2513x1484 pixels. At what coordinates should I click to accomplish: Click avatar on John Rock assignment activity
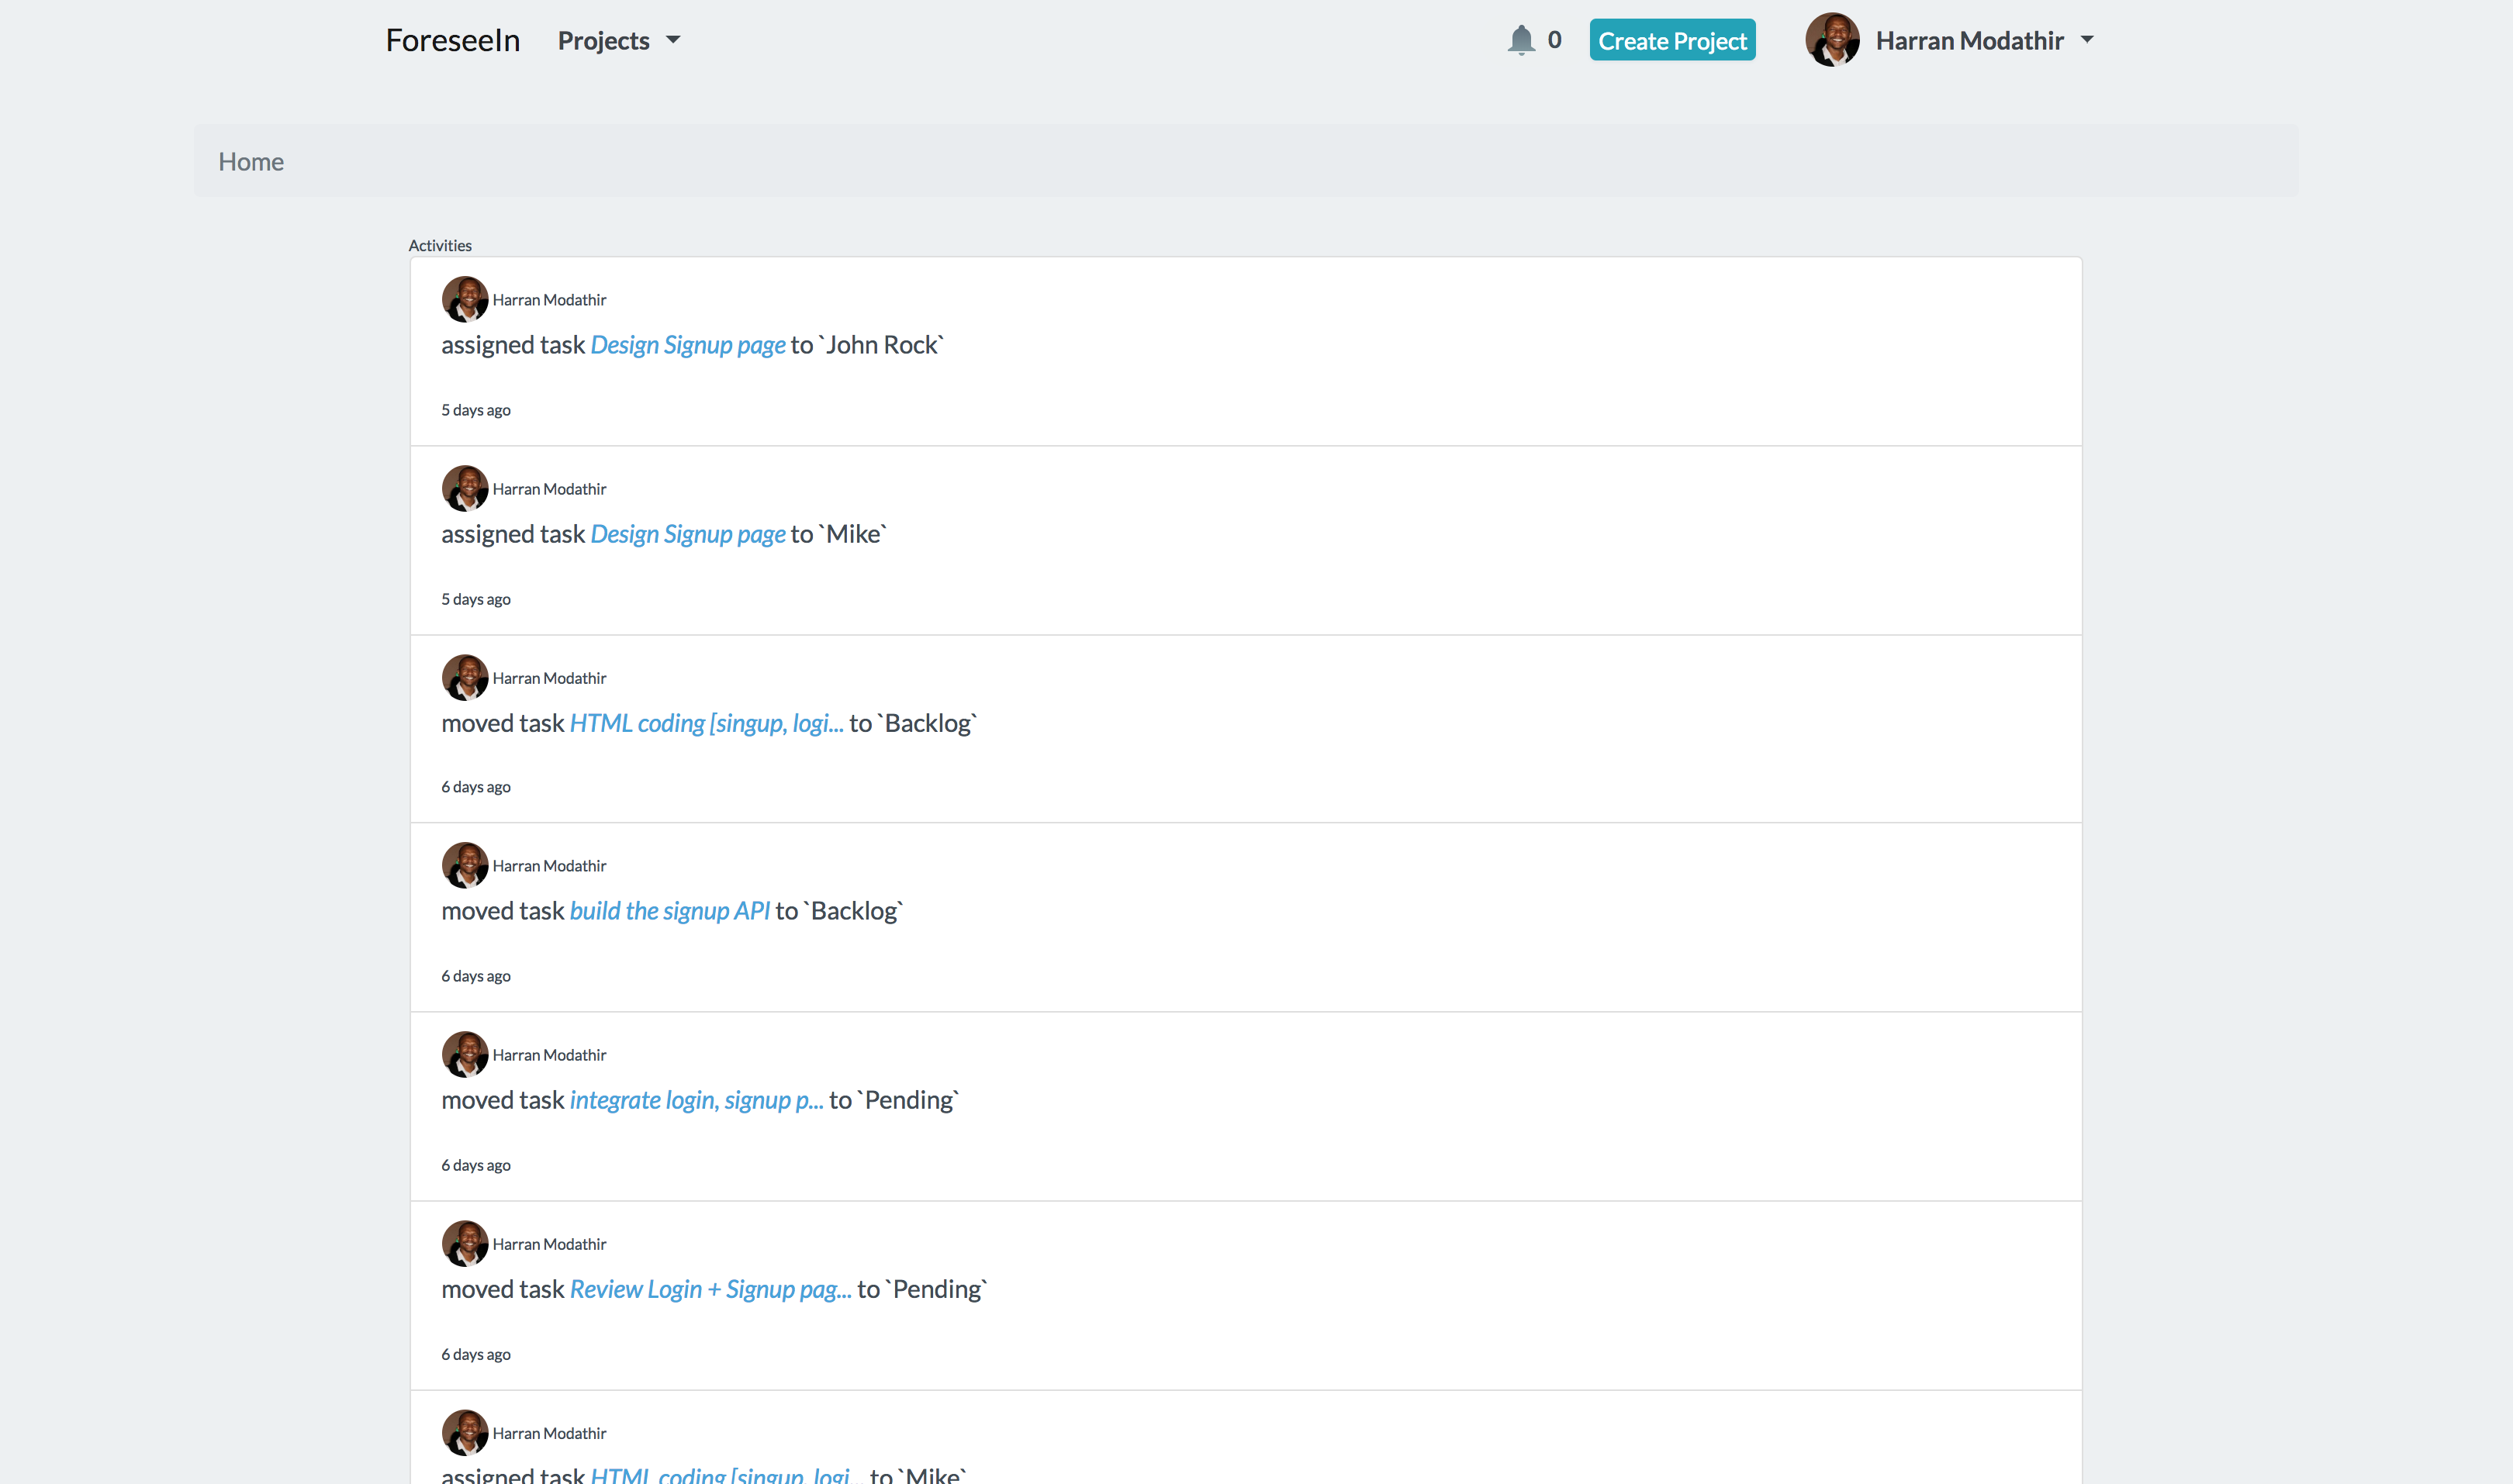point(465,299)
